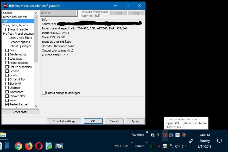Open Profiles / Preset settings
This screenshot has width=228, height=152.
(x=18, y=34)
